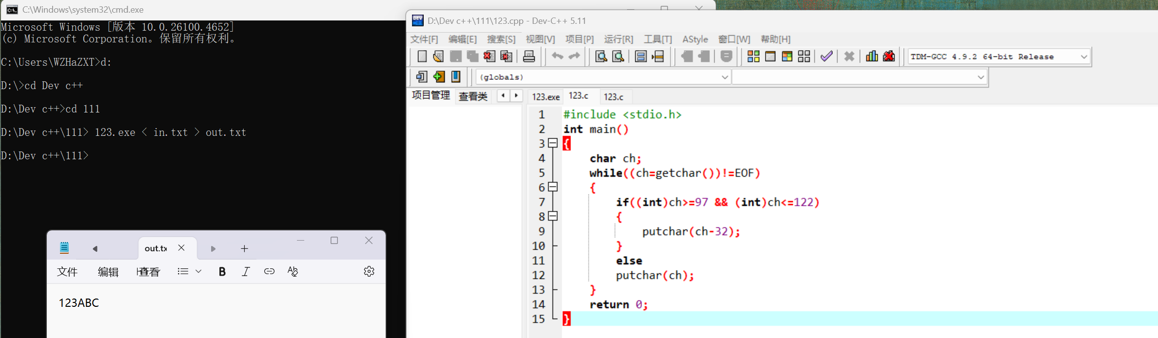
Task: Open the 文件 menu in Notepad
Action: (x=67, y=272)
